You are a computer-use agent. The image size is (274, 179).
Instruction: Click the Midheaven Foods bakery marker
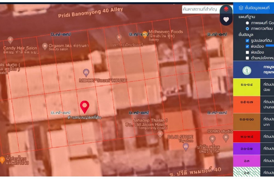coord(145,35)
